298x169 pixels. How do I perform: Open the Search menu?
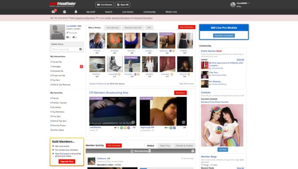tap(109, 12)
